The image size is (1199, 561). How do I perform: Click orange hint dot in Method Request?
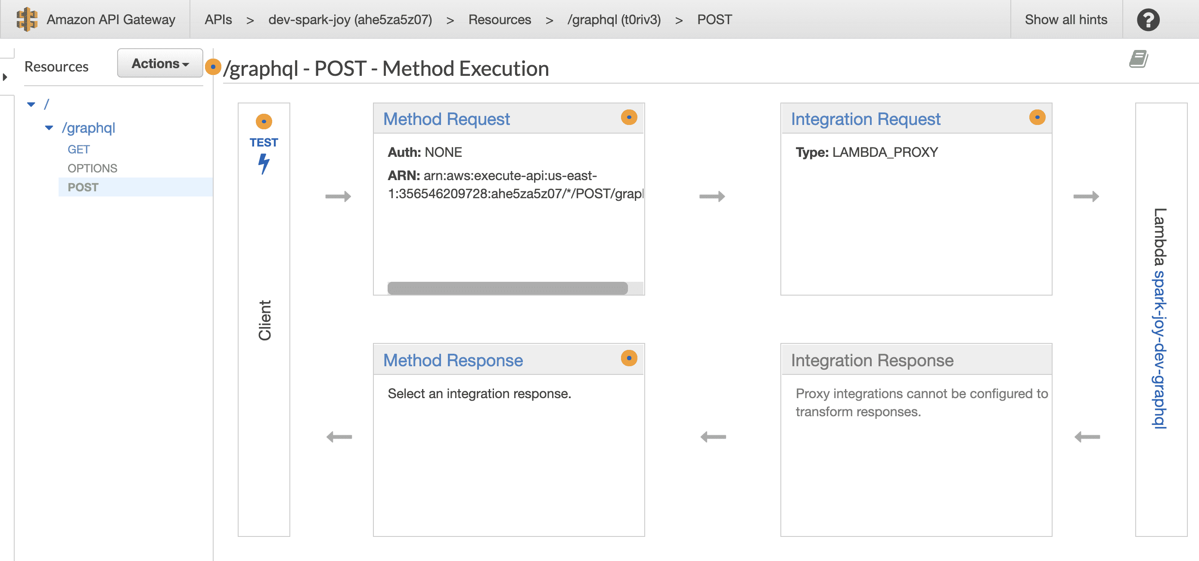pos(629,117)
